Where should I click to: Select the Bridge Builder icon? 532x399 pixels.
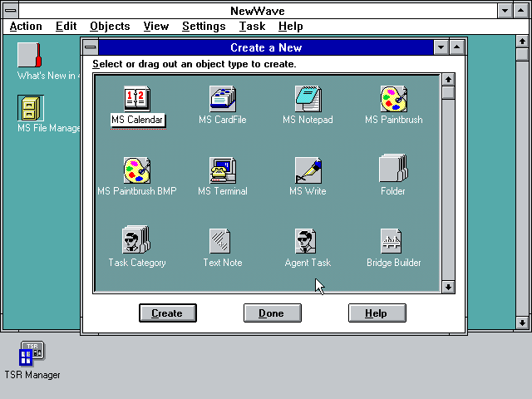coord(392,241)
